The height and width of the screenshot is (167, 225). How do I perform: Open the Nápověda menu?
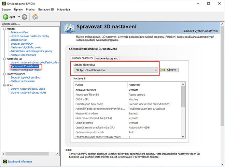coord(63,9)
